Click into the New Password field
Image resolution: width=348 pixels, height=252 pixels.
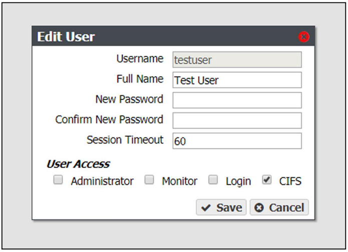click(237, 100)
